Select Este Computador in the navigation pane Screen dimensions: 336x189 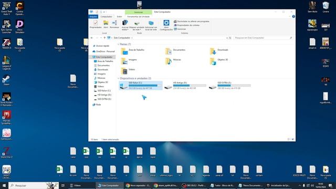(104, 57)
